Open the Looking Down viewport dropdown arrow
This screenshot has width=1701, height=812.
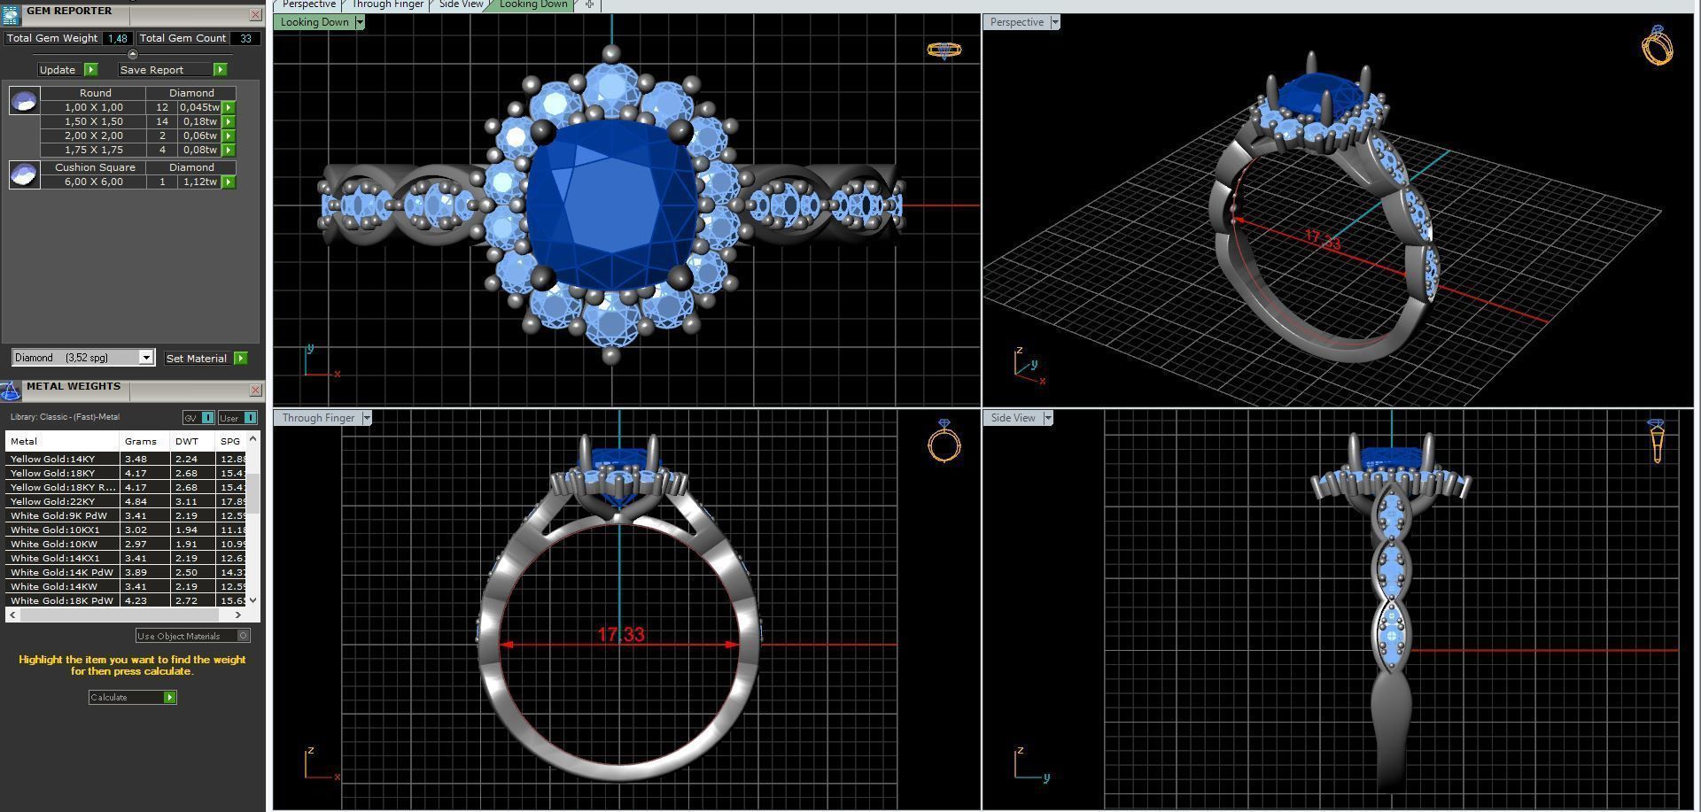click(360, 22)
